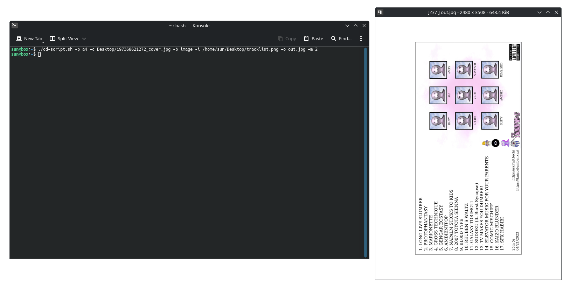This screenshot has width=570, height=288.
Task: Click the ANGRY face thumbnail in image
Action: (438, 70)
